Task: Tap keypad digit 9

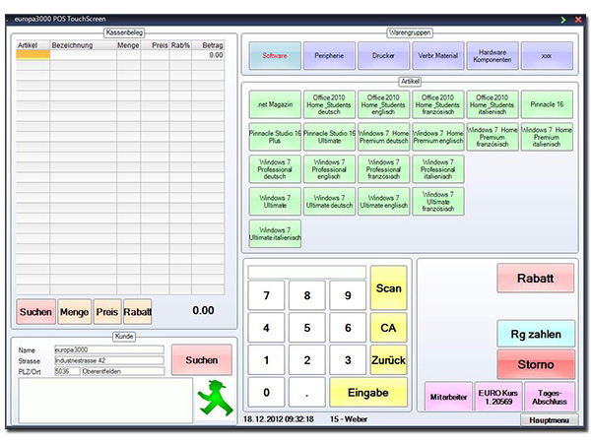Action: coord(348,295)
